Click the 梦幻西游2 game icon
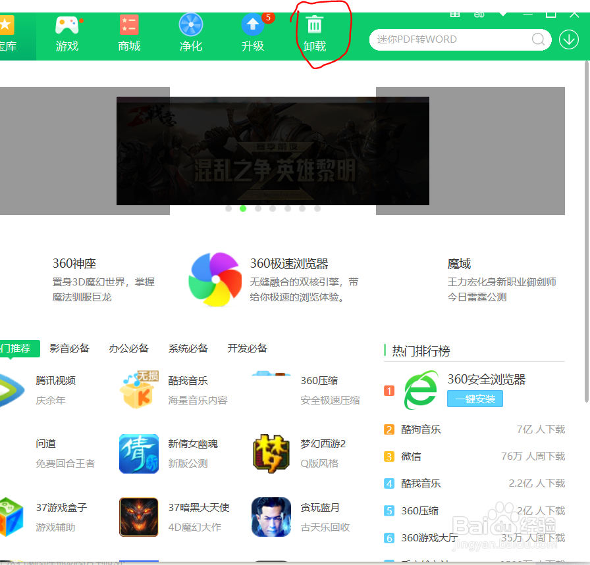The width and height of the screenshot is (590, 565). [271, 454]
